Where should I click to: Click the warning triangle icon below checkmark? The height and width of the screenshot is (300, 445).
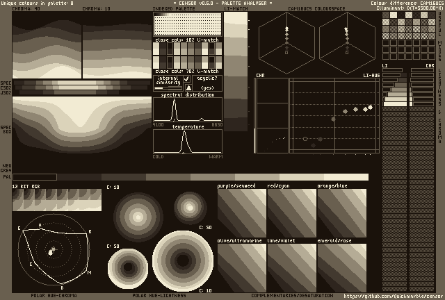pos(187,87)
